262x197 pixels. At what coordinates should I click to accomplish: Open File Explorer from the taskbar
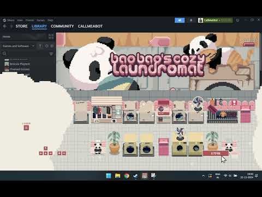coord(118,176)
